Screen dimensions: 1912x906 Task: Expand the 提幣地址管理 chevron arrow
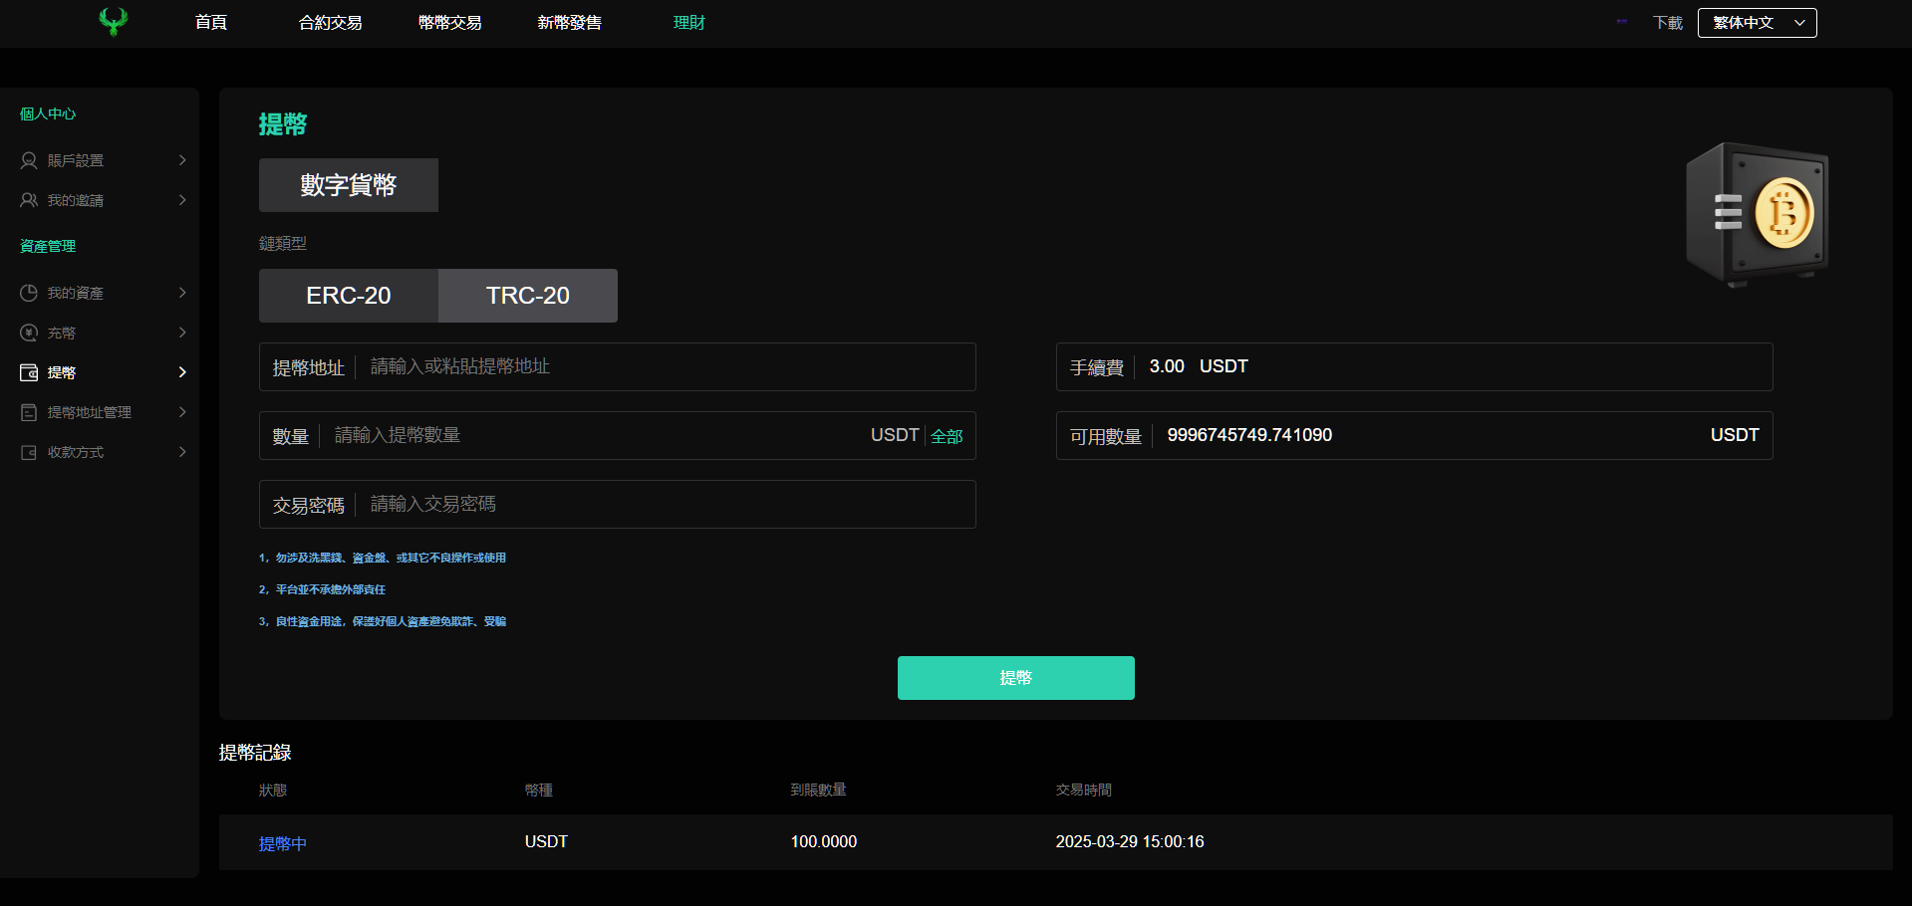pos(182,412)
